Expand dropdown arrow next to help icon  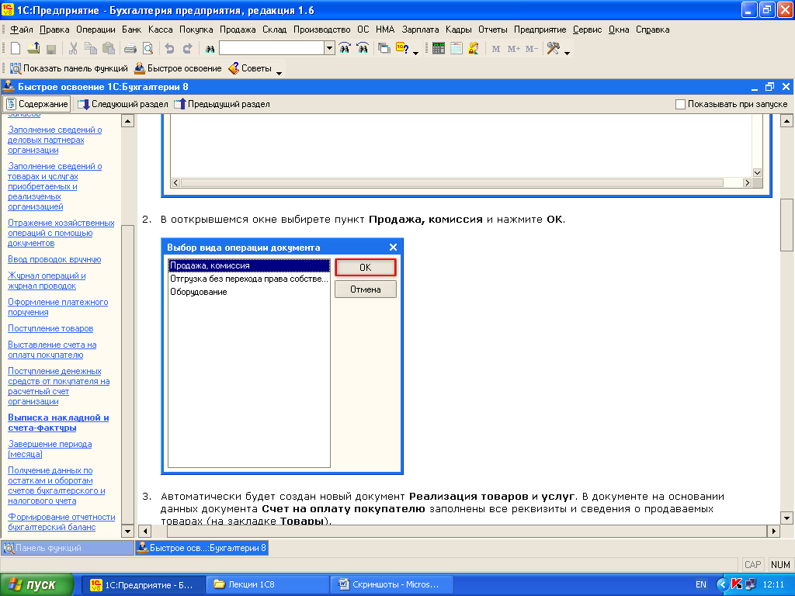(x=416, y=52)
